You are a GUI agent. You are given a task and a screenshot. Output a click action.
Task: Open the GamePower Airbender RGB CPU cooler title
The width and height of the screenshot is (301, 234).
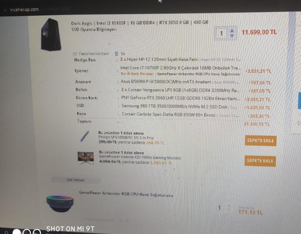click(126, 194)
